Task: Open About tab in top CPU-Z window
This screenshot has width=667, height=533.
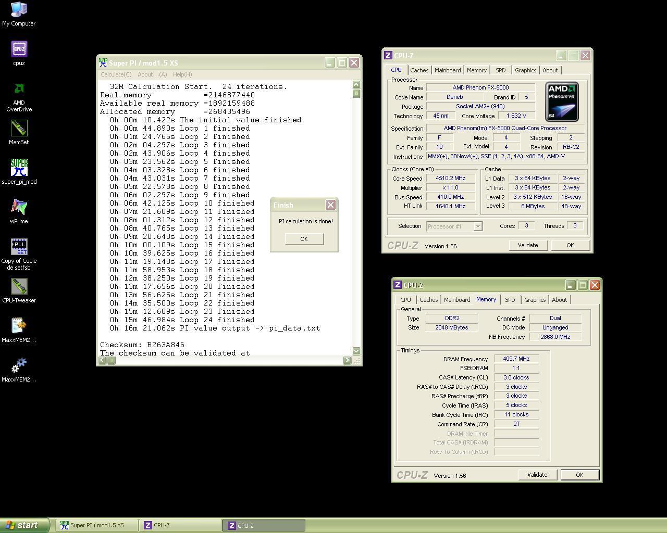Action: click(x=550, y=70)
